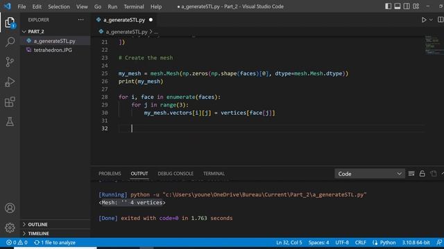Select the a_generateSTL.py editor tab
Screen dimensions: 444x249
[124, 20]
